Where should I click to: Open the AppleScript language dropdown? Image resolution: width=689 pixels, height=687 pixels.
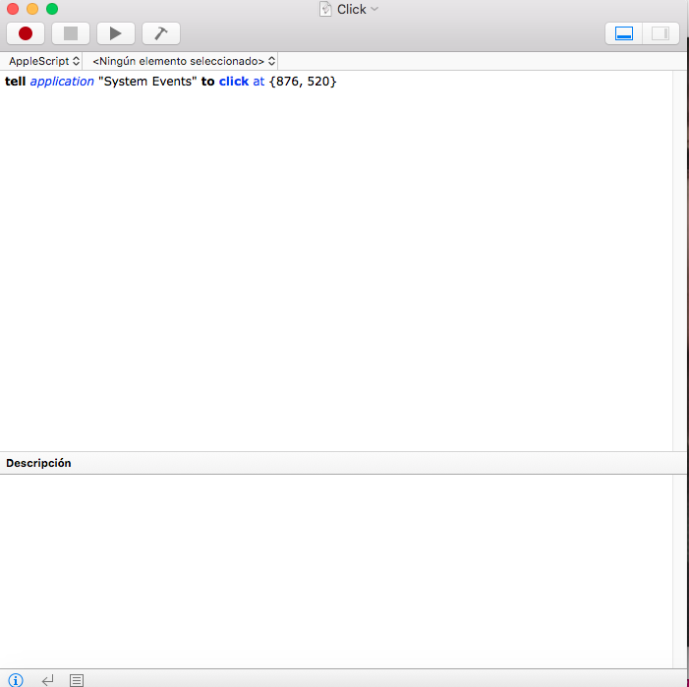tap(44, 61)
